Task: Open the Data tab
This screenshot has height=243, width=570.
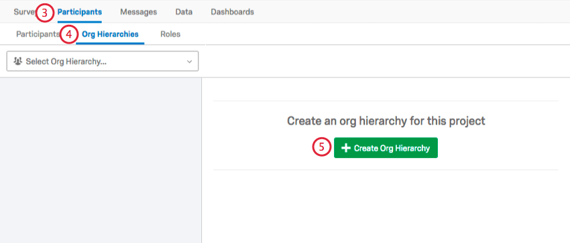Action: (184, 12)
